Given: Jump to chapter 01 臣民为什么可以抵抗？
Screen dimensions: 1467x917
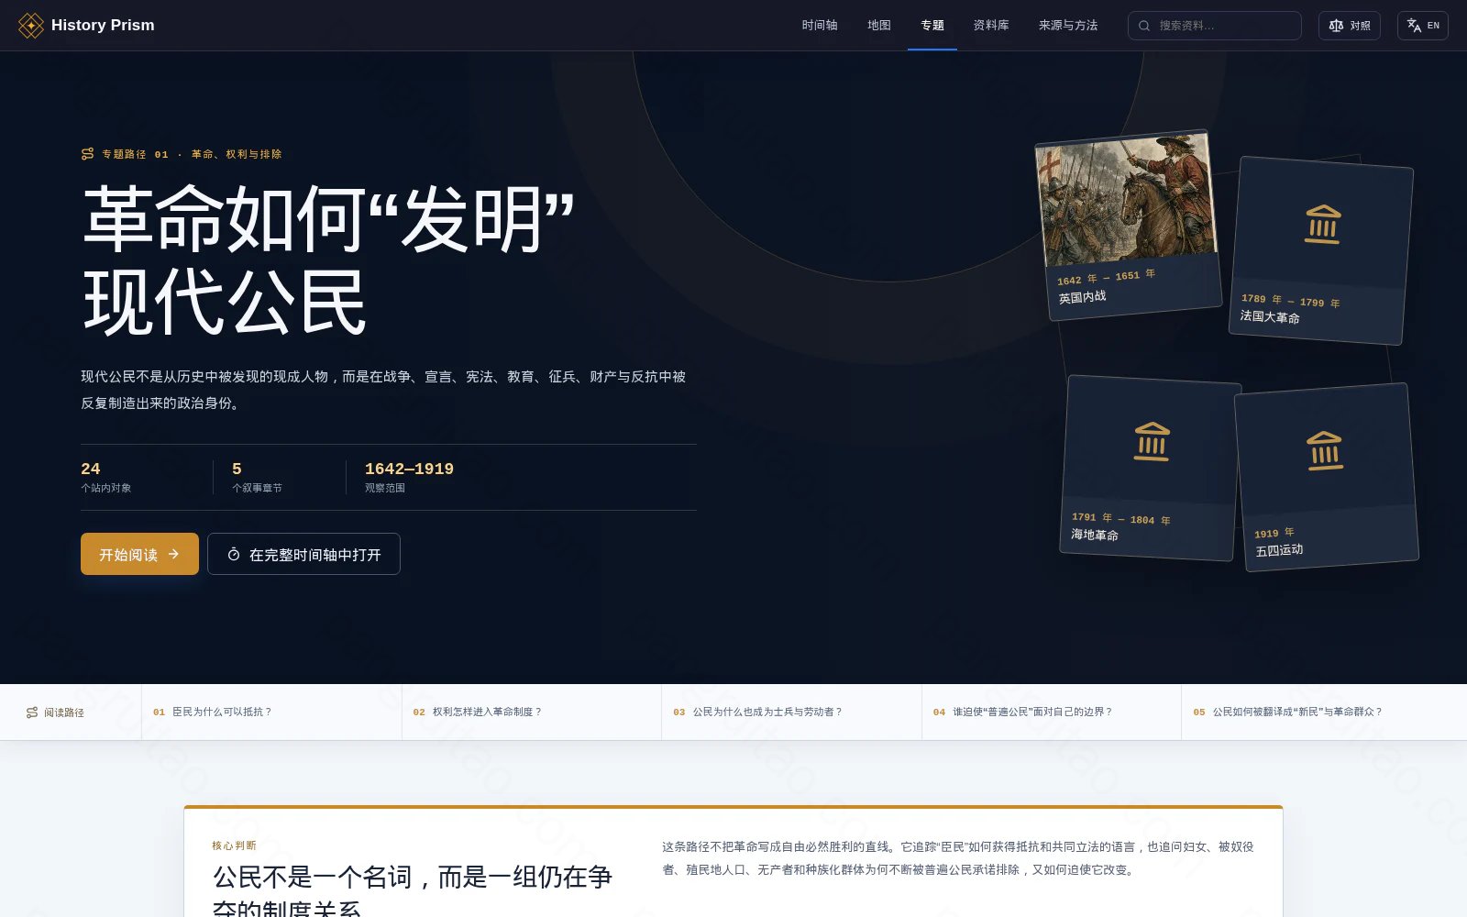Looking at the screenshot, I should [x=271, y=713].
